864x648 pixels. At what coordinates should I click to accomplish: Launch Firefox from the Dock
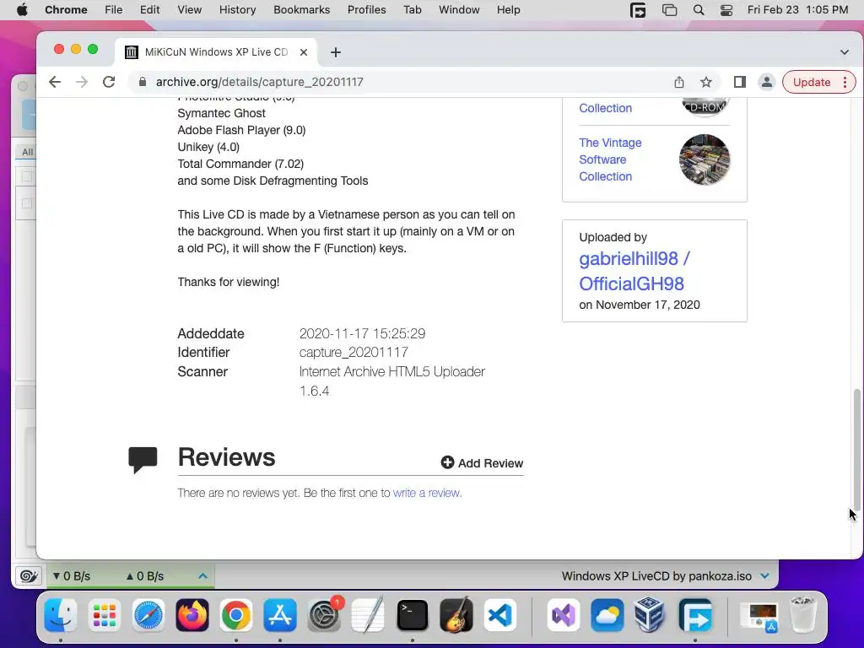click(192, 615)
